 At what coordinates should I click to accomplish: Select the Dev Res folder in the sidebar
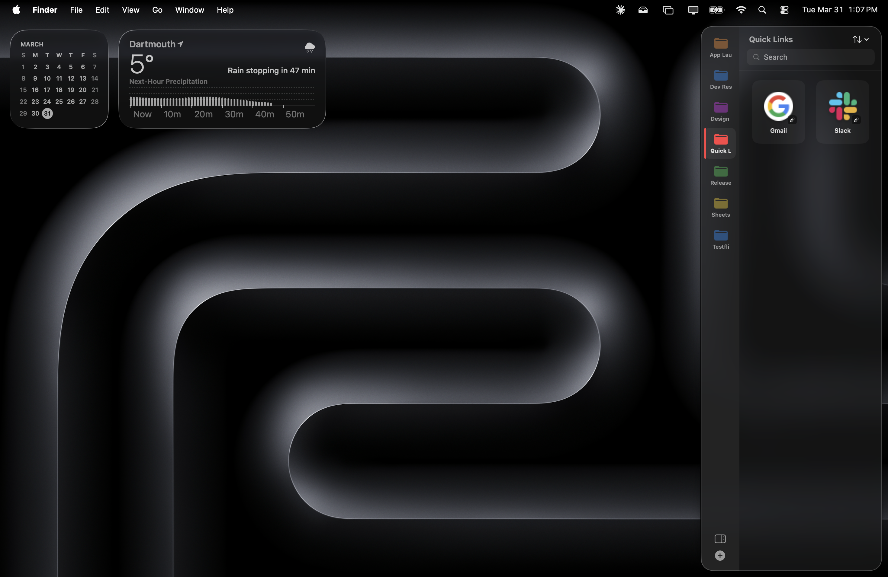coord(720,78)
